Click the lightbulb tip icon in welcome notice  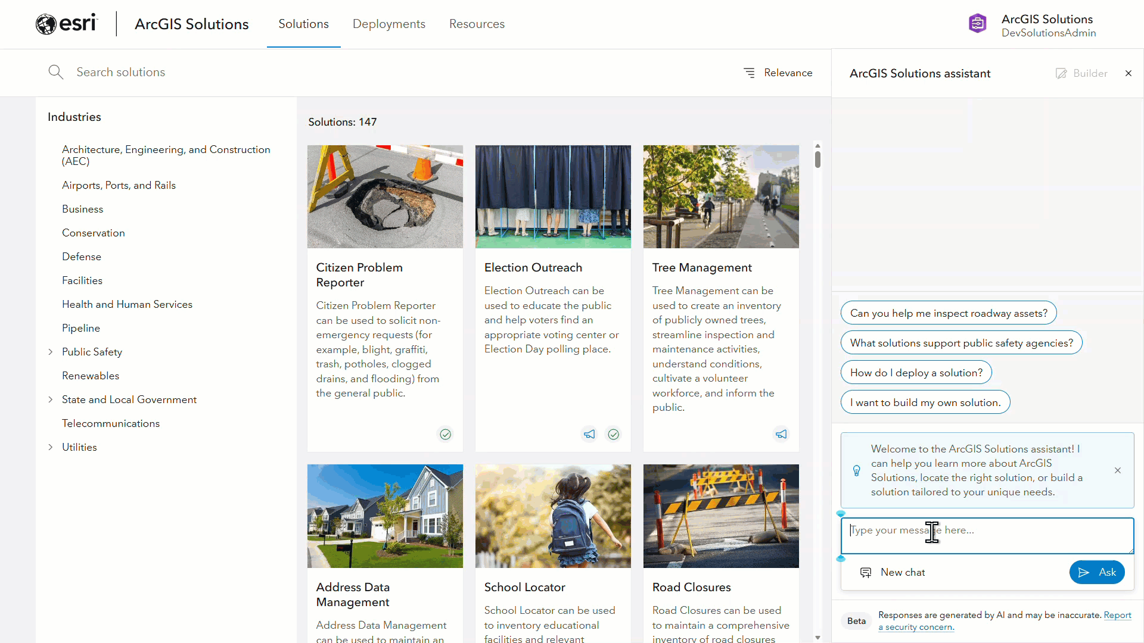click(856, 470)
